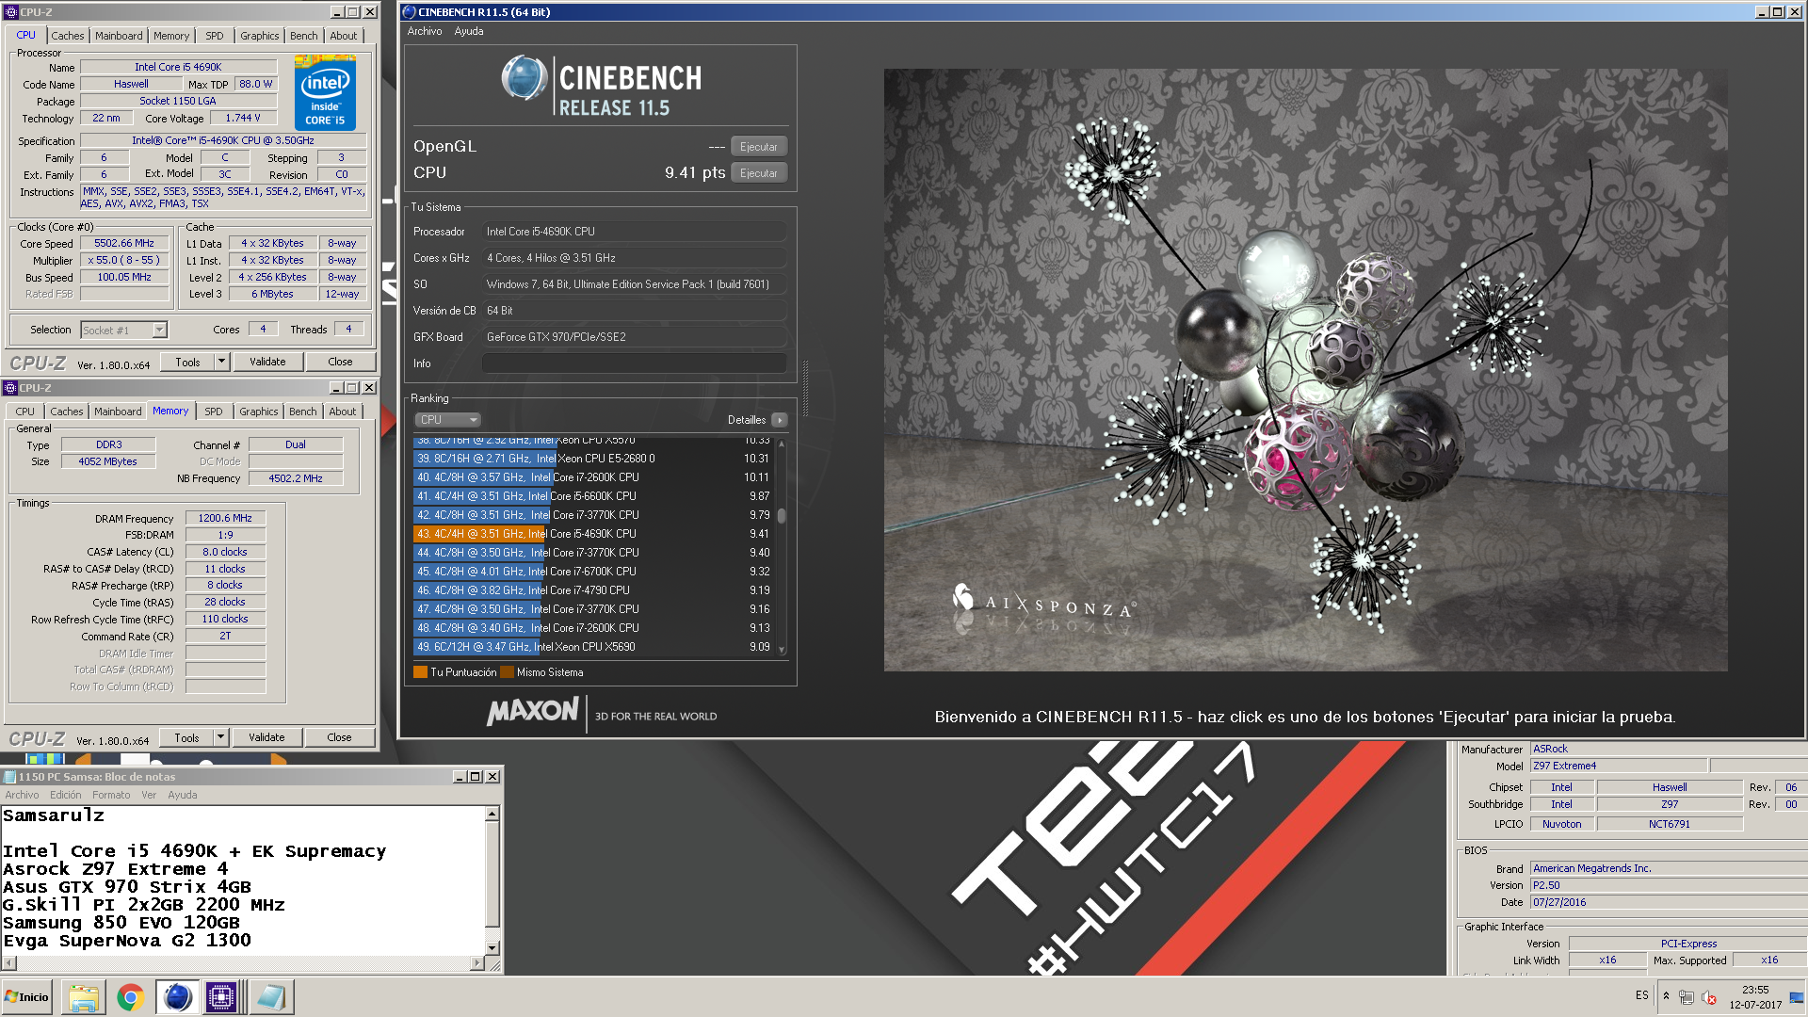Image resolution: width=1808 pixels, height=1017 pixels.
Task: Click the brown Mismo Sistema swatch
Action: click(x=508, y=672)
